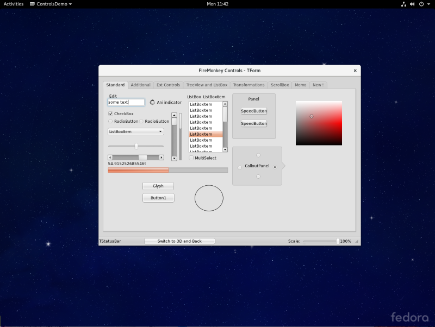Screen dimensions: 435x327
Task: Click the vertical scrollbar down arrow
Action: pos(174,159)
